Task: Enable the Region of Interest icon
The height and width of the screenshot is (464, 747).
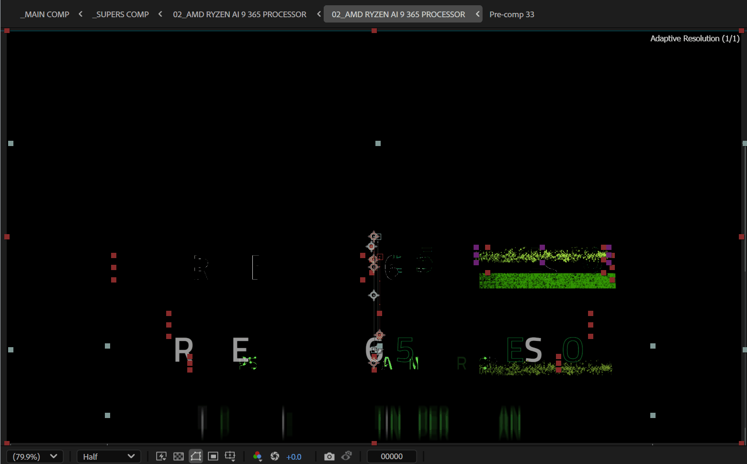Action: pyautogui.click(x=213, y=456)
